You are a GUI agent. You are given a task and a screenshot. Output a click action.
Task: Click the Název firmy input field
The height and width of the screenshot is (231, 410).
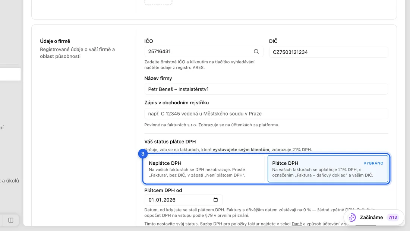266,89
